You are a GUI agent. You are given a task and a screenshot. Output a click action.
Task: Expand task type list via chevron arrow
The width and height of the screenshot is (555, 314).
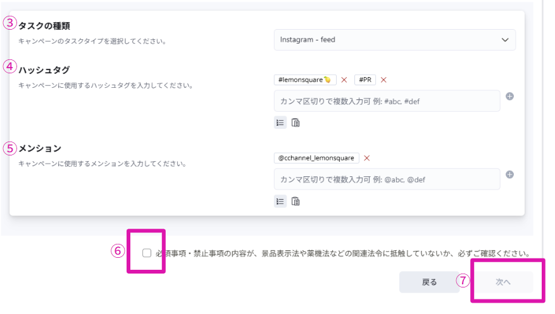(505, 40)
